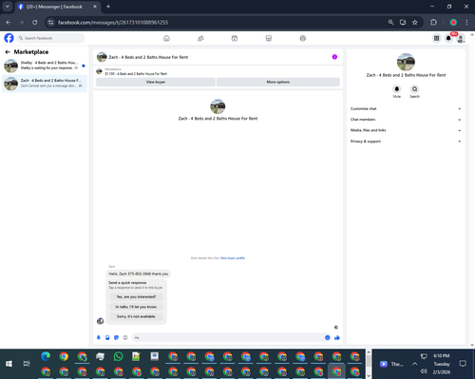This screenshot has width=475, height=379.
Task: Click the browser back arrow
Action: coord(9,22)
